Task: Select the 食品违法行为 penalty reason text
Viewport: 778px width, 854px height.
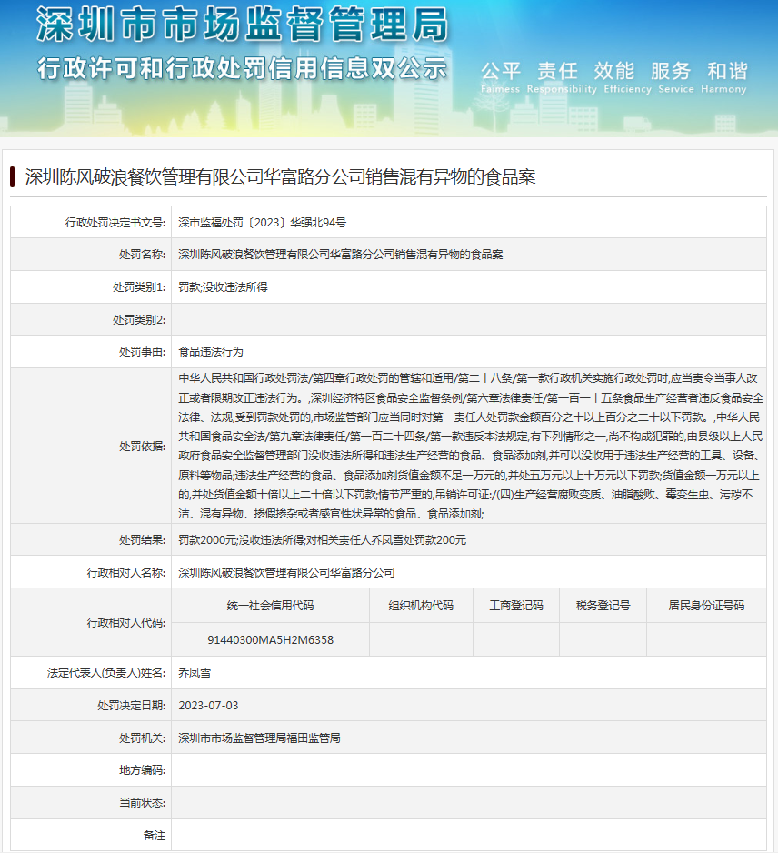Action: pyautogui.click(x=211, y=351)
